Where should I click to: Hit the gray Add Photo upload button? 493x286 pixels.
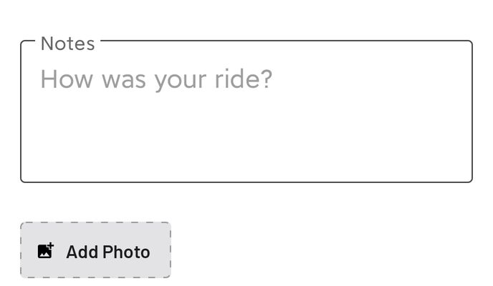tap(95, 250)
